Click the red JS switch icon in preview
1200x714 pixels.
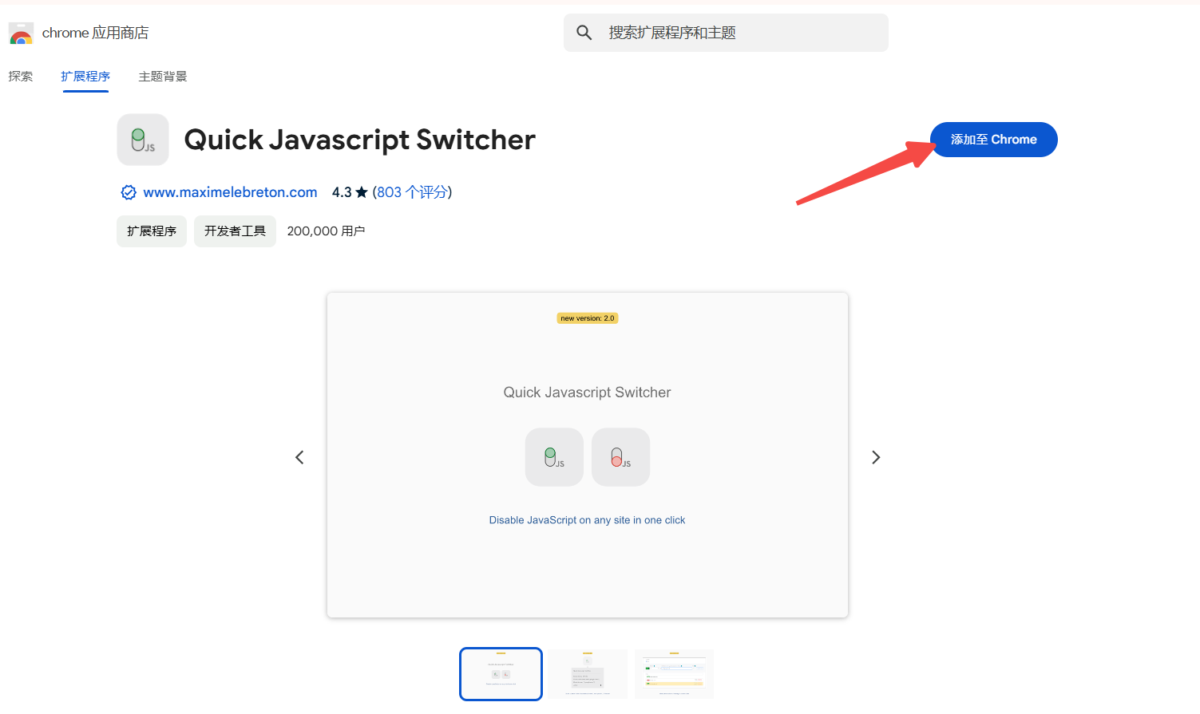(621, 457)
